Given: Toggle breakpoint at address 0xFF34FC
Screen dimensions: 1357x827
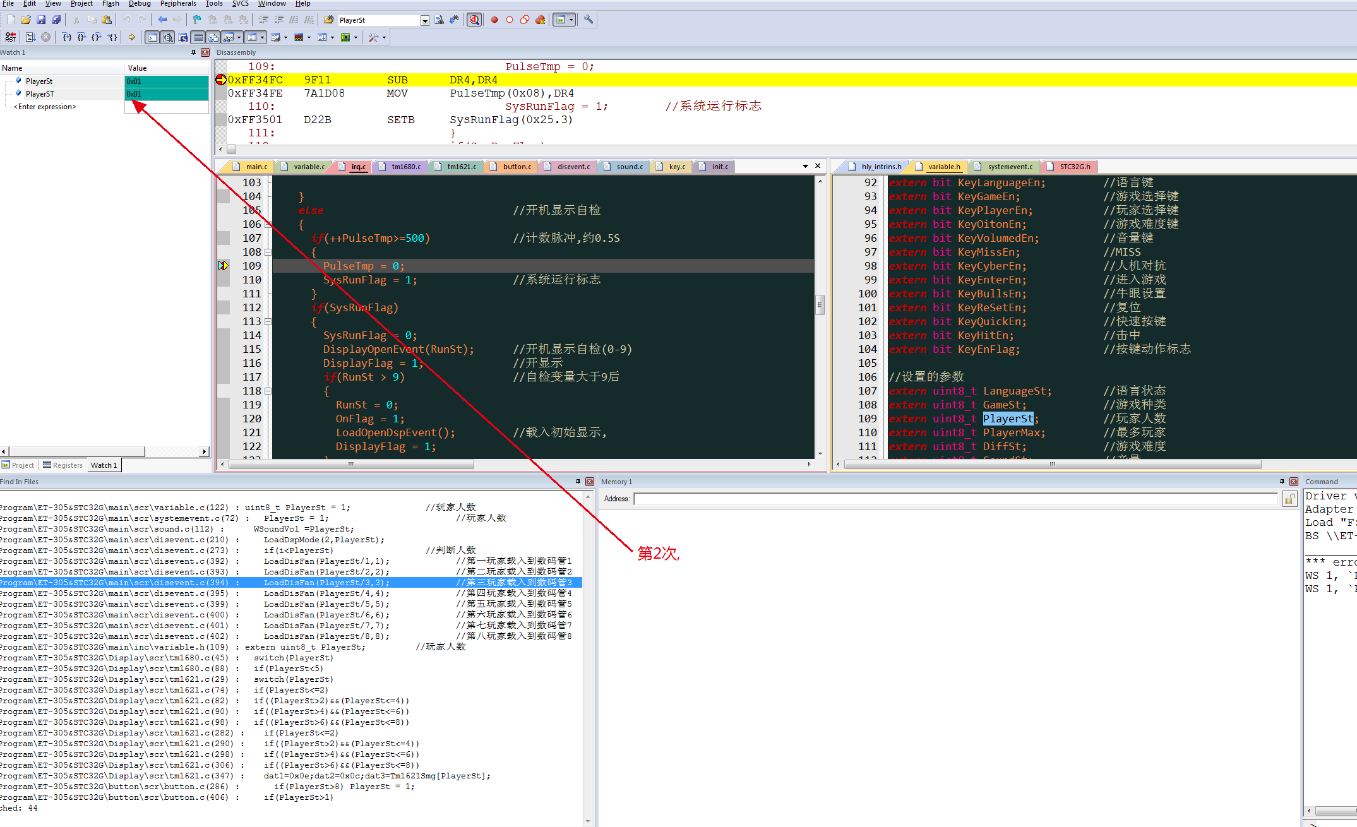Looking at the screenshot, I should (221, 80).
